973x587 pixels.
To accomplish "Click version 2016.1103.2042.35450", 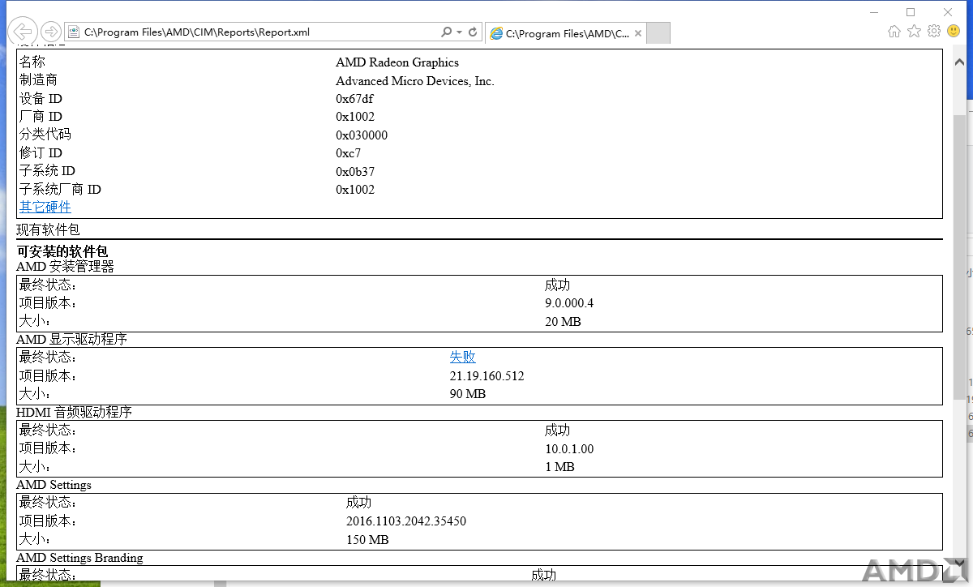I will 406,521.
